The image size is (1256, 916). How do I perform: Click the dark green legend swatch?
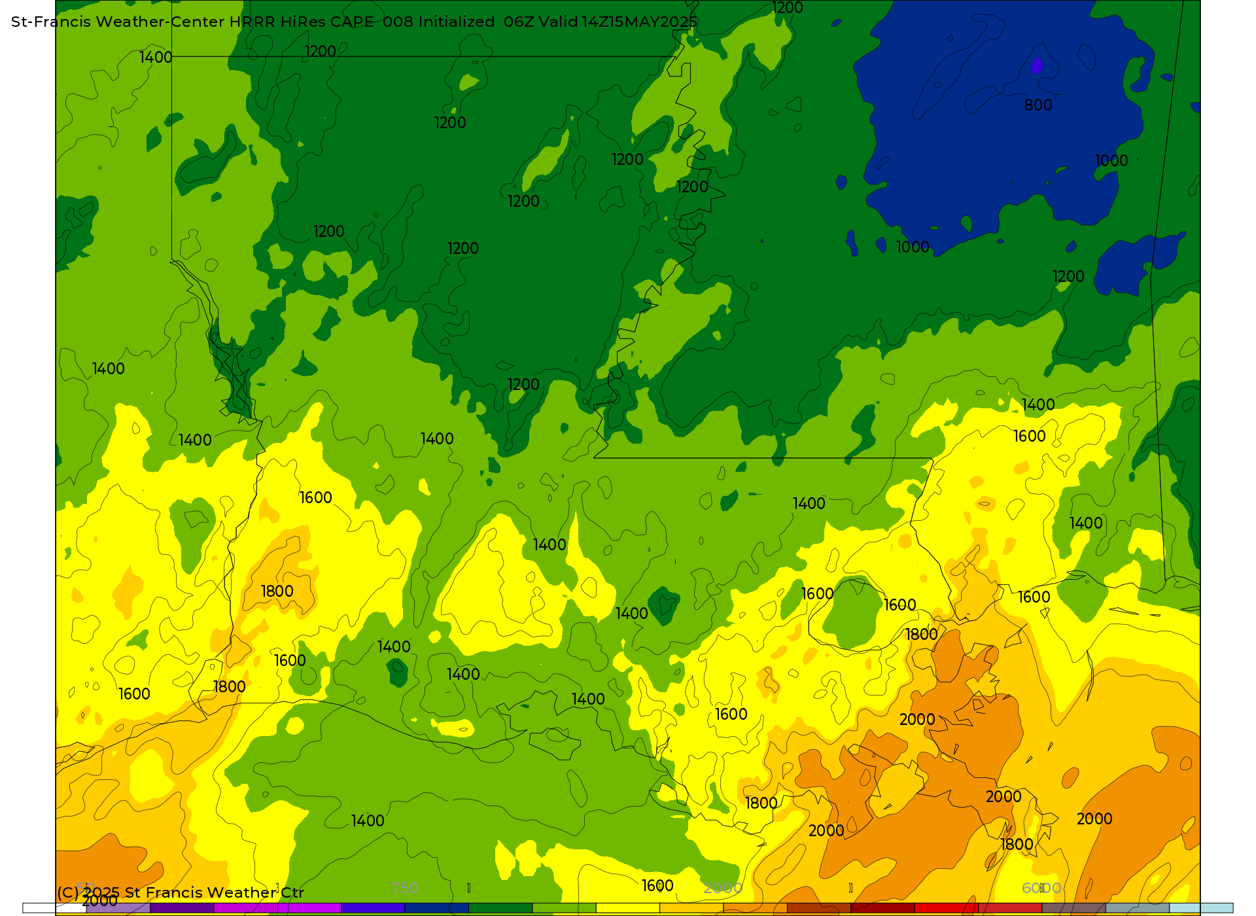pos(500,908)
